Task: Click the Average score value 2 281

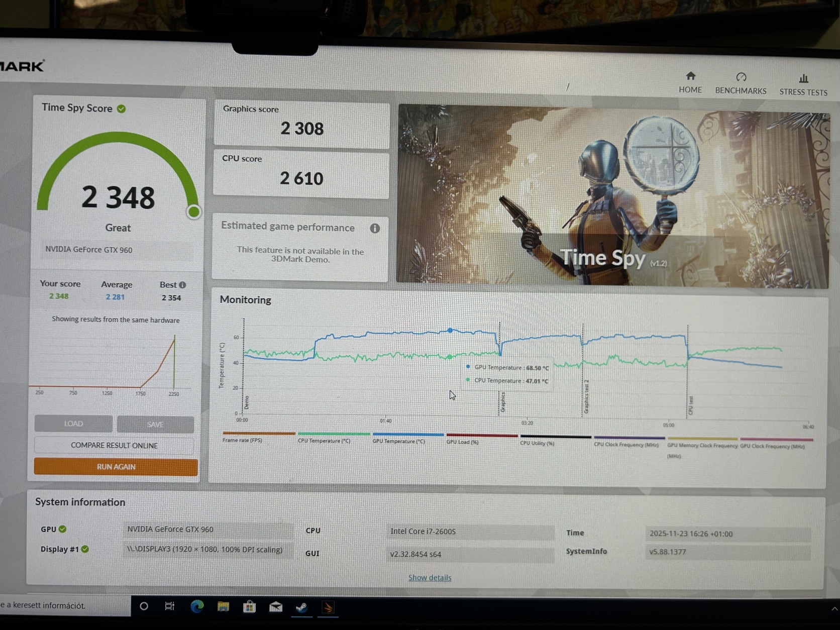Action: (x=115, y=297)
